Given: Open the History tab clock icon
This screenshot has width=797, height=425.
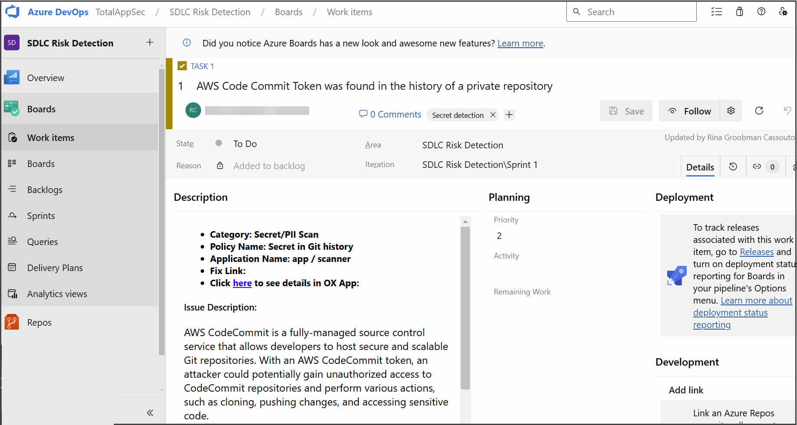Looking at the screenshot, I should point(733,167).
